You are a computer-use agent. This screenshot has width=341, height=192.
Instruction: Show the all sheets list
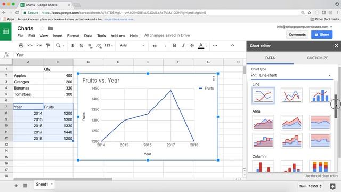click(x=25, y=186)
